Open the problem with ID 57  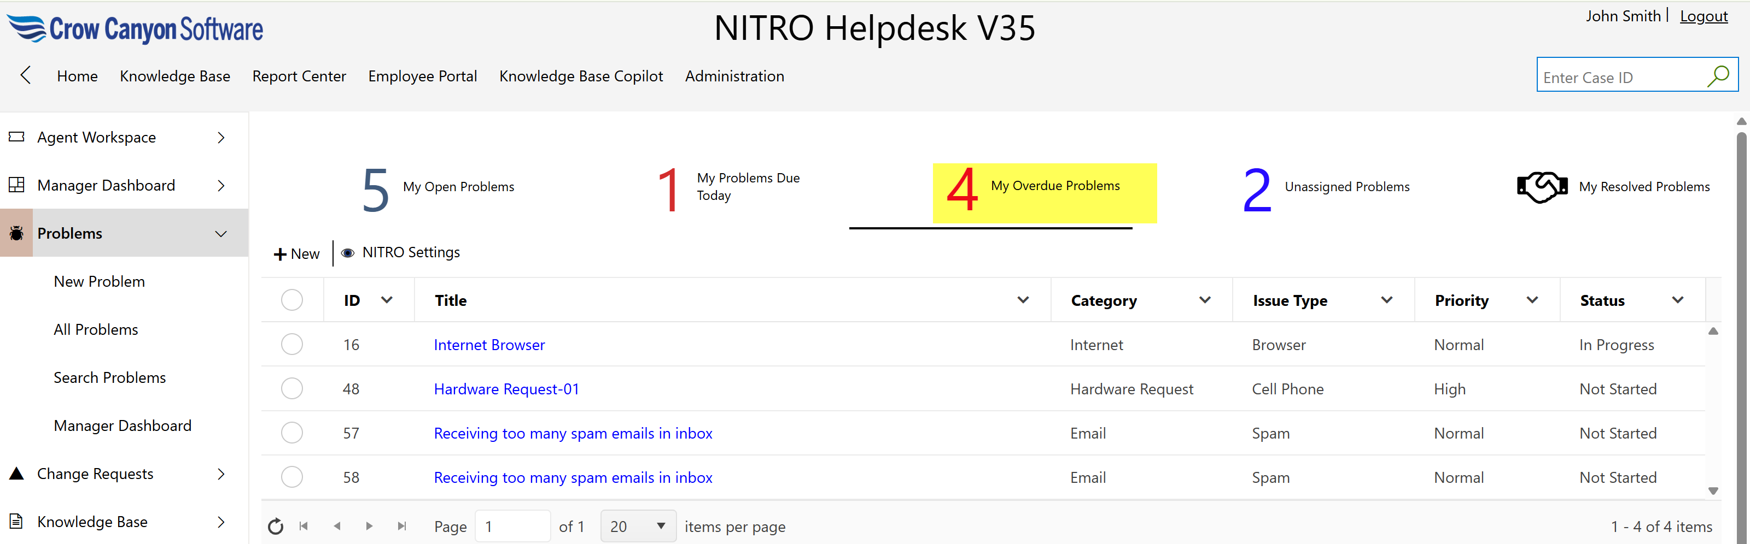573,434
